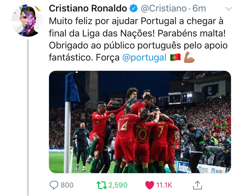The image size is (243, 196).
Task: Click the red heart like icon
Action: click(x=150, y=185)
